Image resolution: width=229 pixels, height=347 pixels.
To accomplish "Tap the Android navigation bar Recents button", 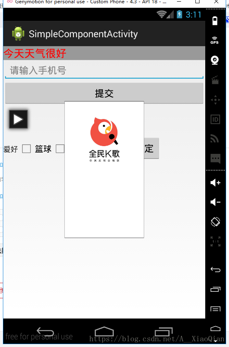I will tap(164, 331).
